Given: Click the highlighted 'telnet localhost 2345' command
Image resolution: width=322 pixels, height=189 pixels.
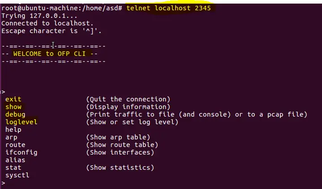Looking at the screenshot, I should pyautogui.click(x=168, y=8).
